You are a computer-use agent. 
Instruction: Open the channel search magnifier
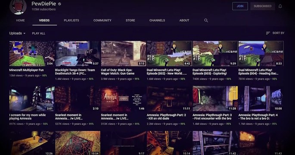206,20
